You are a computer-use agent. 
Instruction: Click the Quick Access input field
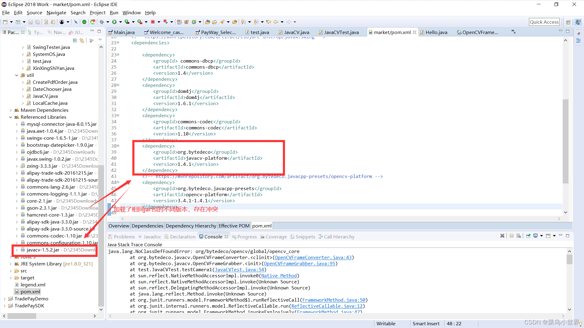544,22
